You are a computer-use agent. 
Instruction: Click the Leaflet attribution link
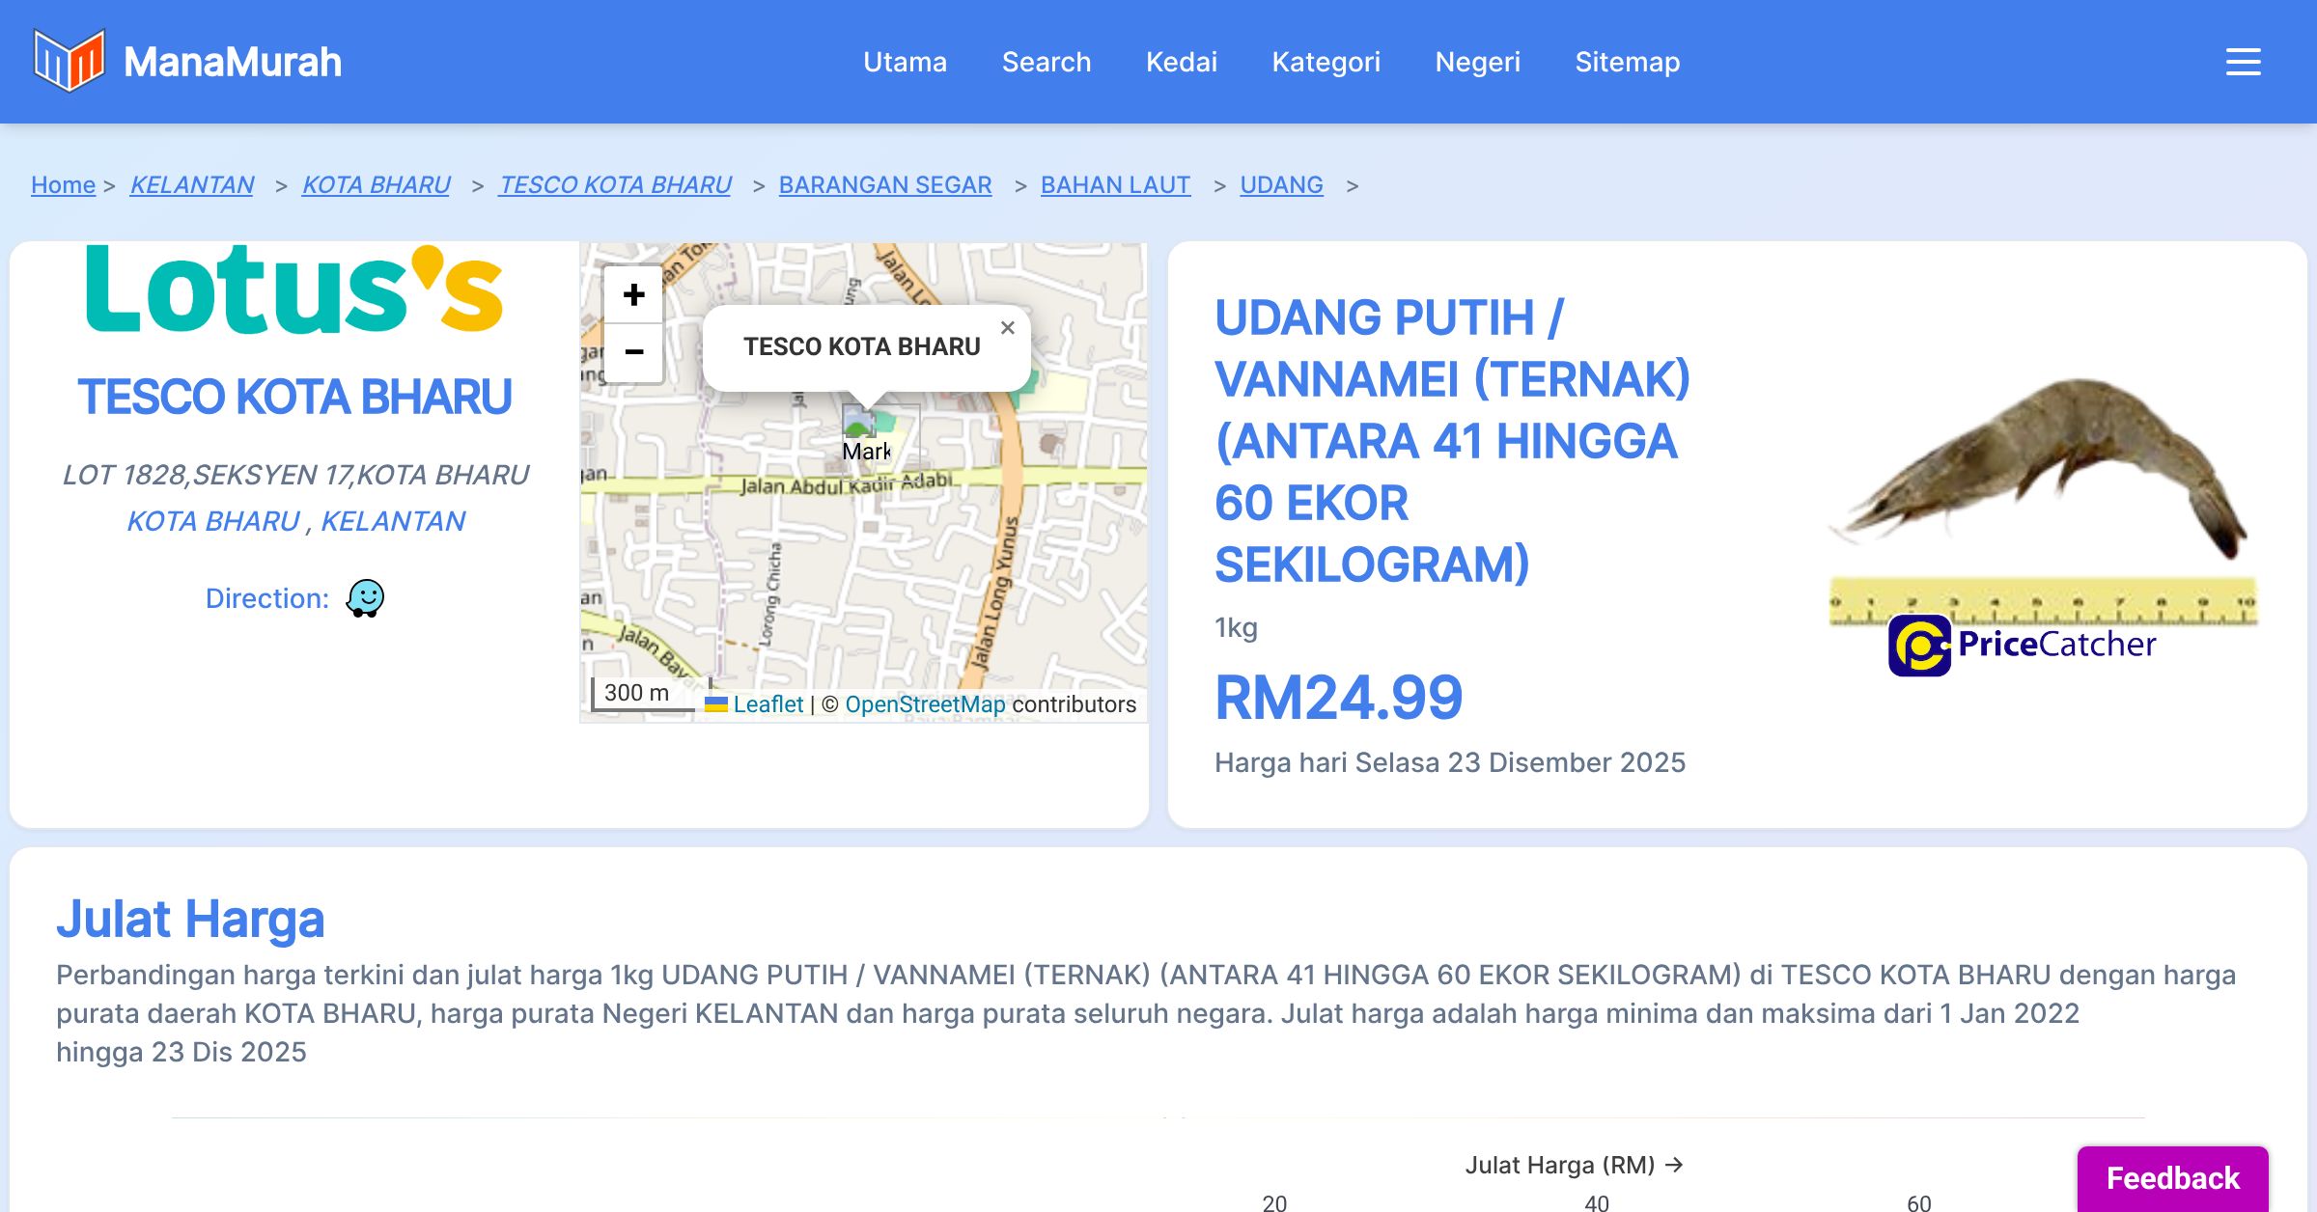click(x=768, y=704)
